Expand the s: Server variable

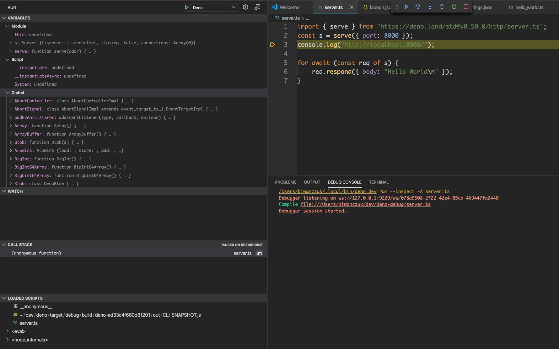coord(11,43)
